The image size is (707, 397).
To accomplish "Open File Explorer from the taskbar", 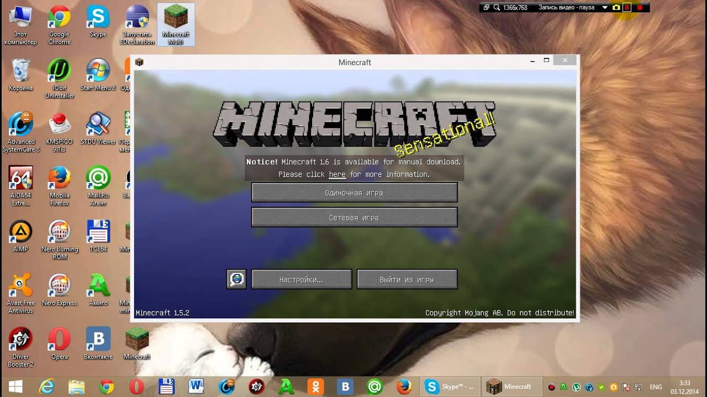I will (x=76, y=387).
